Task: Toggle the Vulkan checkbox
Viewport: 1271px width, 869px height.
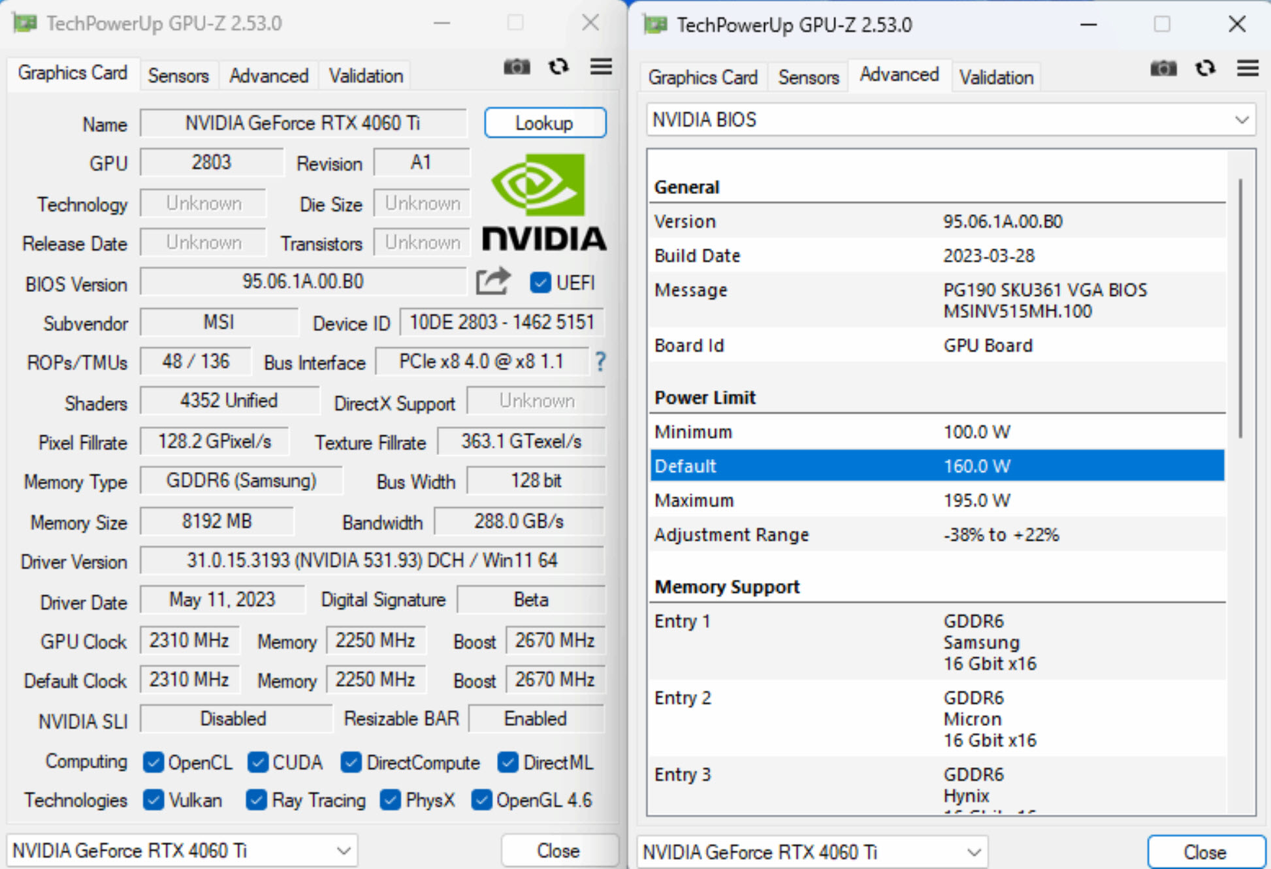Action: (x=153, y=800)
